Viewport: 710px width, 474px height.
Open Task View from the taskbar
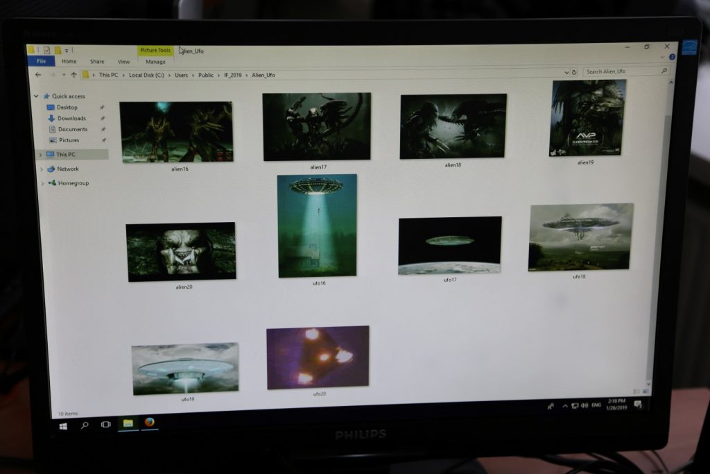pyautogui.click(x=106, y=425)
